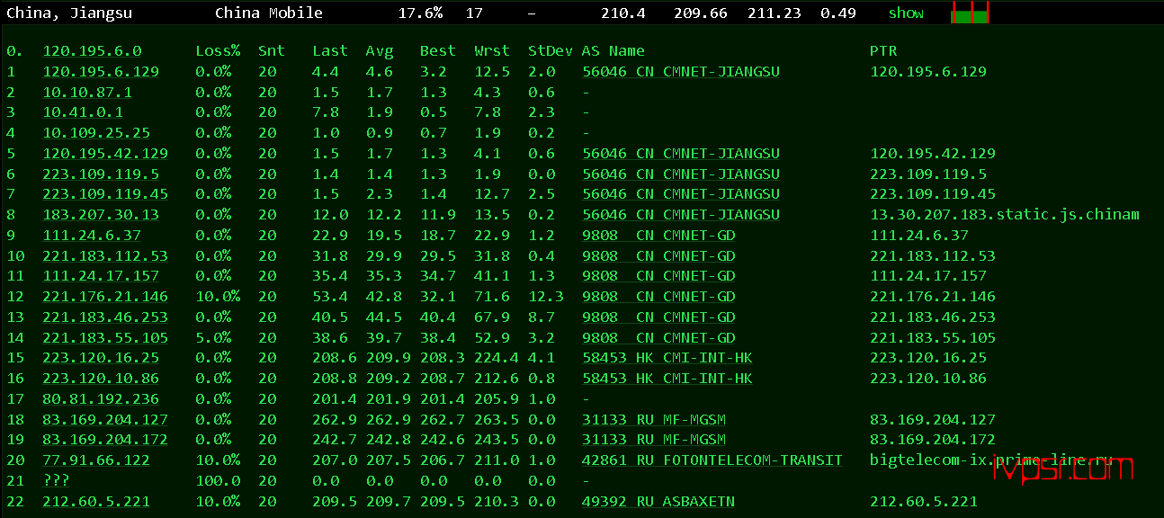The height and width of the screenshot is (518, 1164).
Task: Open hop 0 IP link 120.195.6.0
Action: [x=92, y=51]
